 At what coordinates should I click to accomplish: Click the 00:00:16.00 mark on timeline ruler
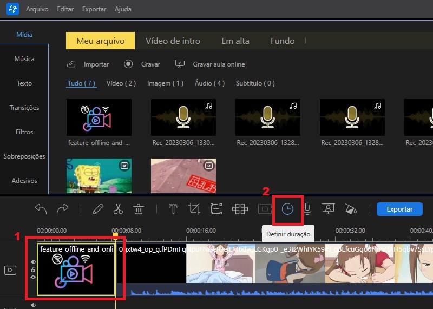(201, 231)
